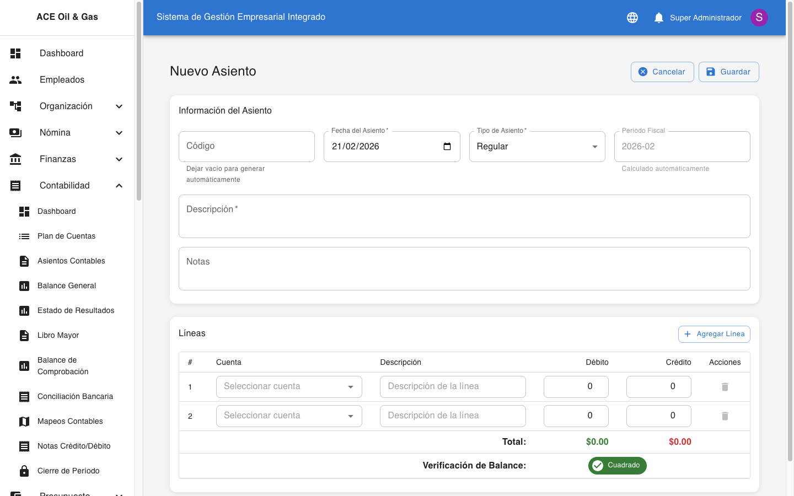Click the Empleados people icon
This screenshot has height=496, width=794.
[15, 80]
